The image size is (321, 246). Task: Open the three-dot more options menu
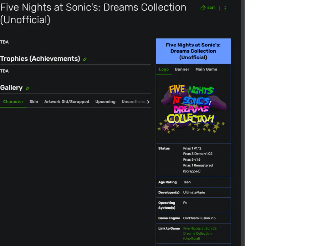click(x=225, y=8)
